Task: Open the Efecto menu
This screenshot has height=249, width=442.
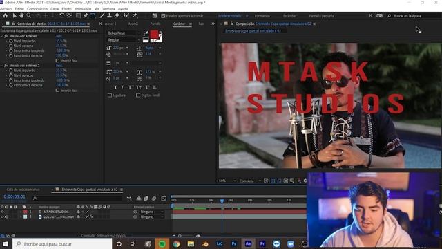Action: click(x=66, y=9)
